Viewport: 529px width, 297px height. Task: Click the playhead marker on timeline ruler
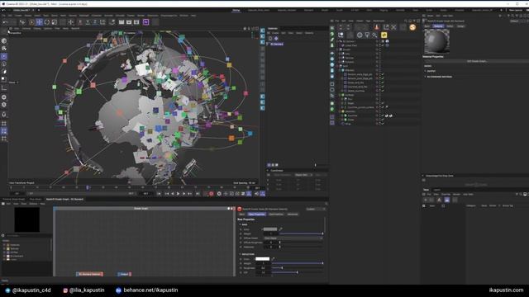[x=88, y=187]
